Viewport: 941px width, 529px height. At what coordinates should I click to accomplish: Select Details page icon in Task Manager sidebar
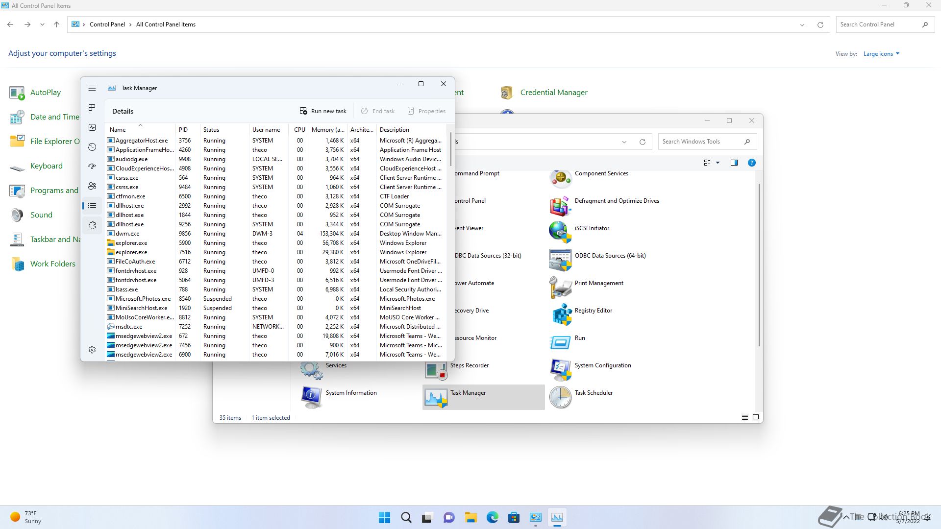92,206
